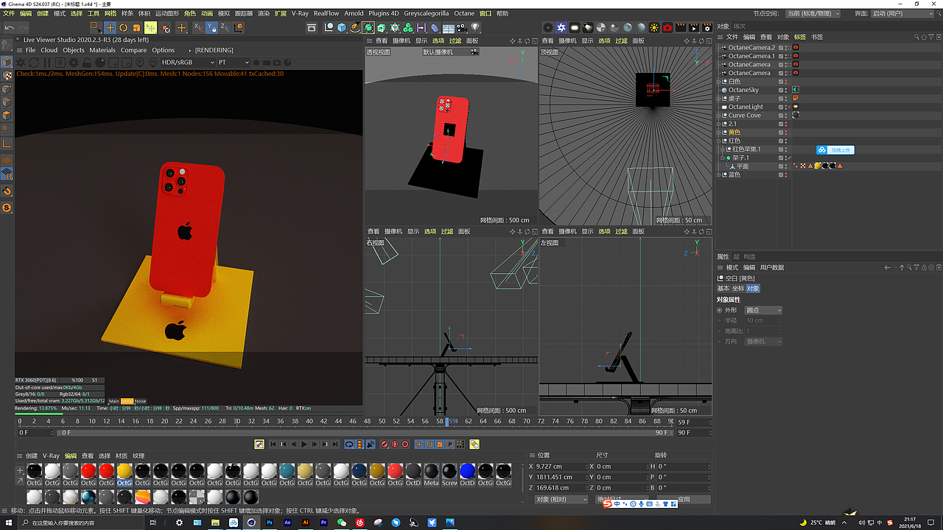Jump to the end of the timeline
Image resolution: width=943 pixels, height=530 pixels.
click(335, 445)
